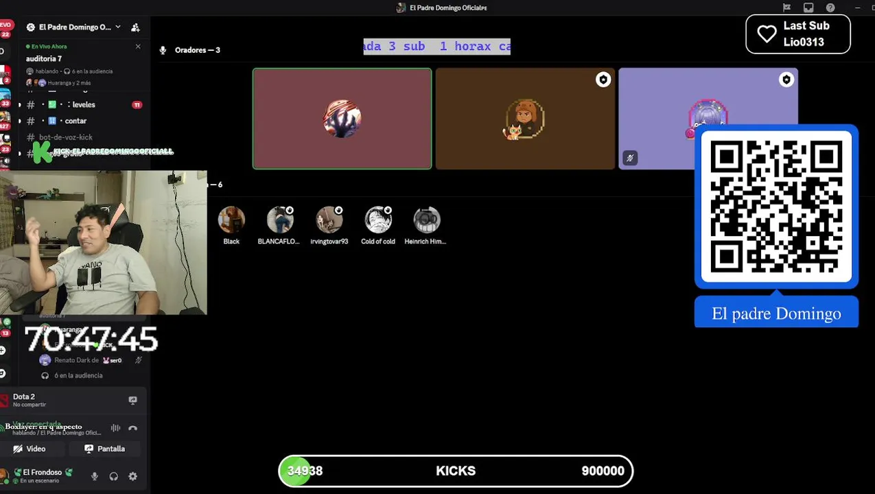
Task: Click '6 en la audiencia' below Renato
Action: pyautogui.click(x=78, y=376)
